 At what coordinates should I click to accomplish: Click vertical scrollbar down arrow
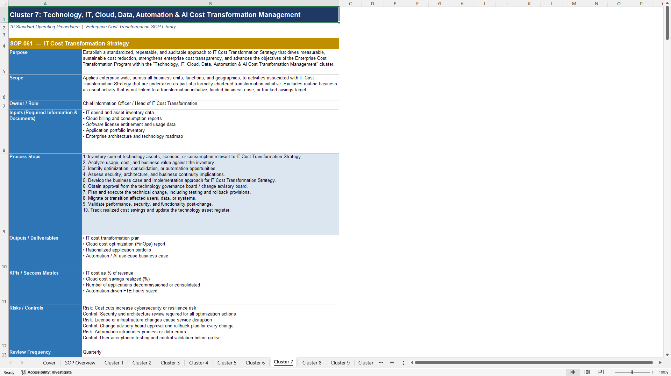[x=667, y=355]
